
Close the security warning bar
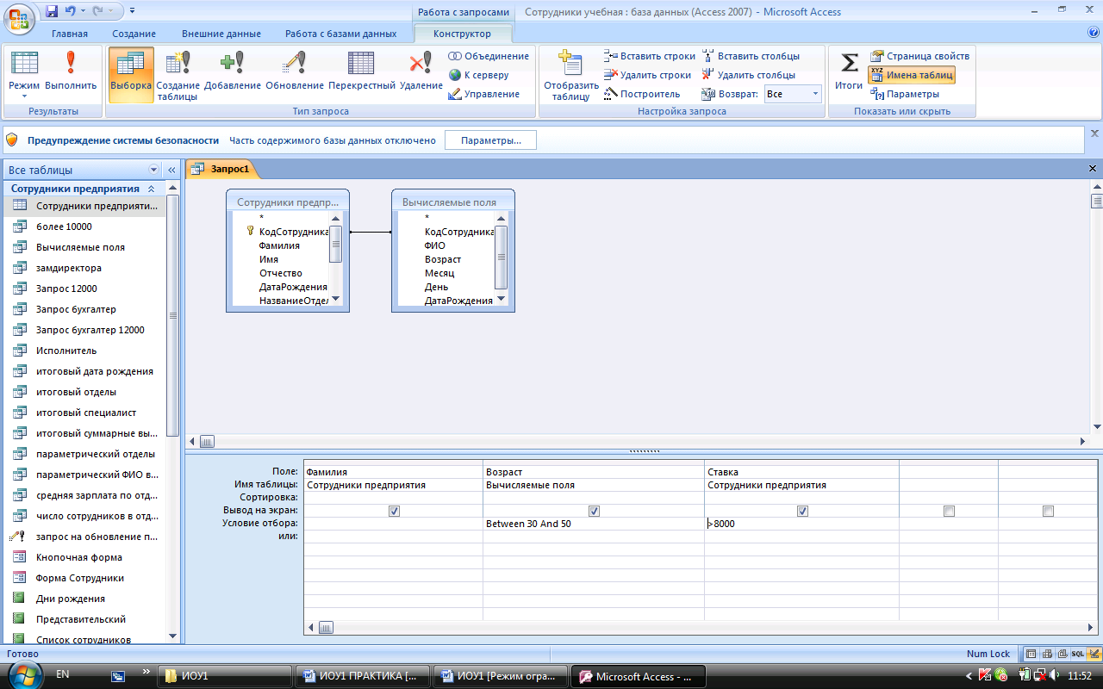click(x=1094, y=133)
